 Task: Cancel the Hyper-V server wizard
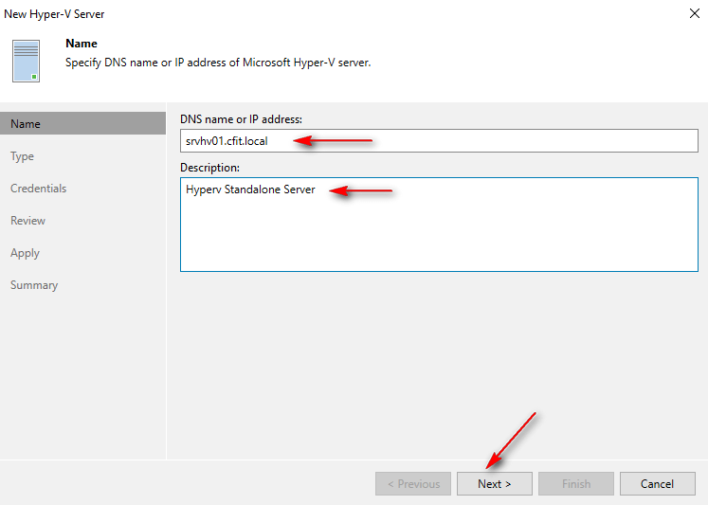point(657,484)
